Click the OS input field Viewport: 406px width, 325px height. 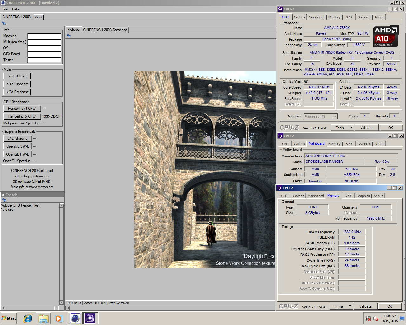pyautogui.click(x=44, y=48)
